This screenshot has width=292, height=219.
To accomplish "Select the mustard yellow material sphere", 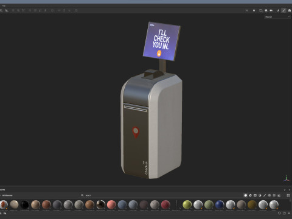I will 252,204.
